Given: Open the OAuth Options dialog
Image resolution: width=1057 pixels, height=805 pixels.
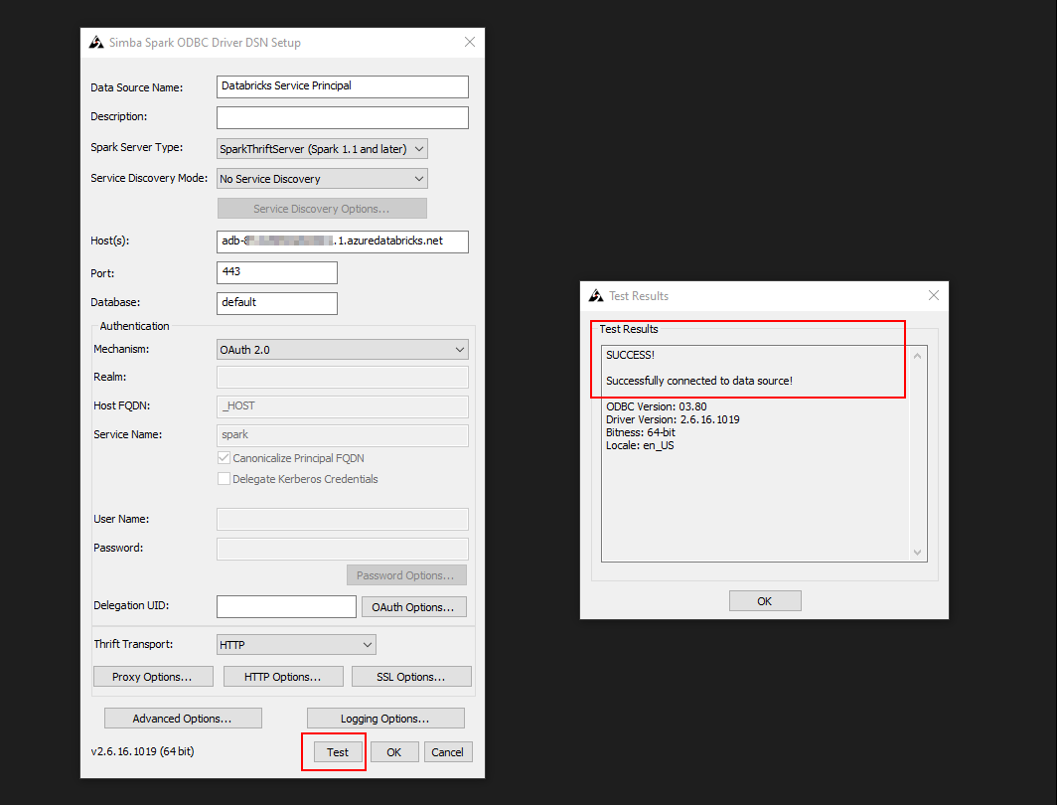Looking at the screenshot, I should click(413, 607).
